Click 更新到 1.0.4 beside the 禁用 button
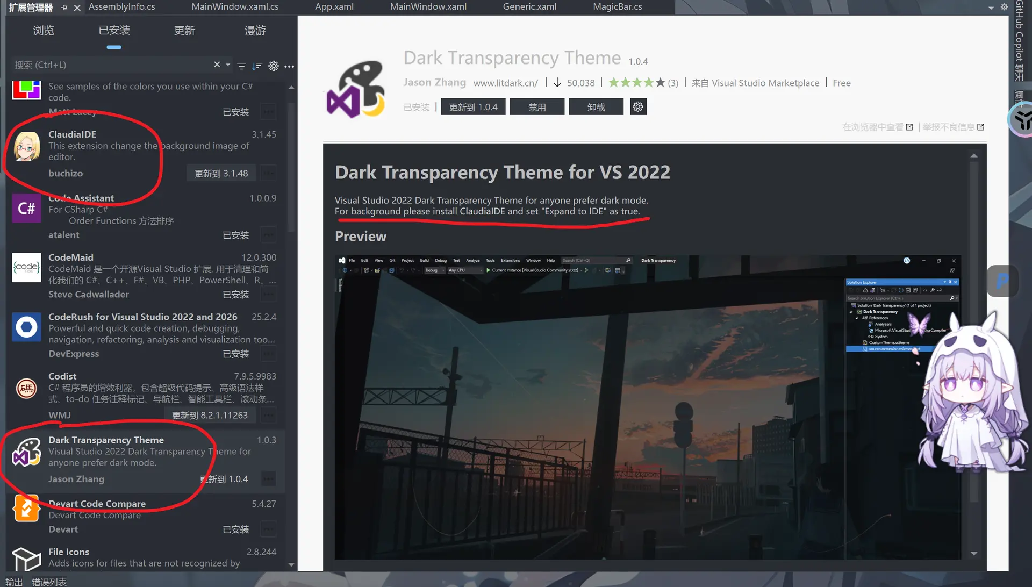This screenshot has width=1032, height=587. [x=473, y=107]
